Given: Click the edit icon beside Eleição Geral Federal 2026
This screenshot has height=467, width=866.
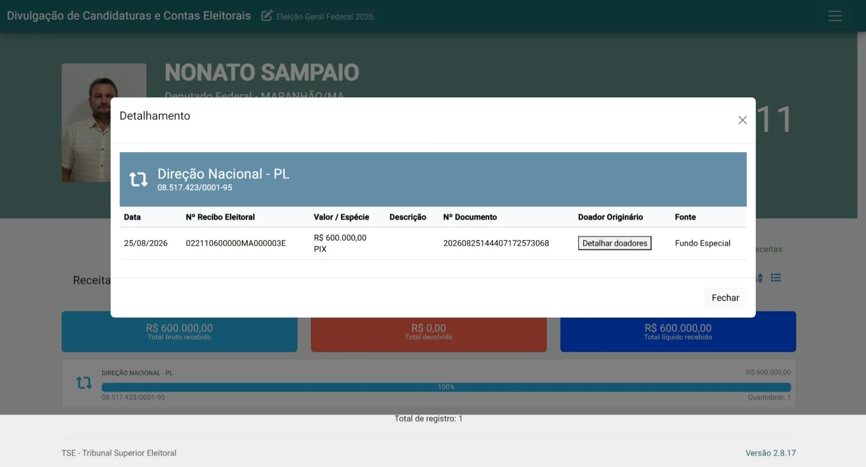Looking at the screenshot, I should pyautogui.click(x=267, y=16).
